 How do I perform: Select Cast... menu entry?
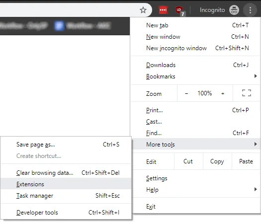click(195, 122)
